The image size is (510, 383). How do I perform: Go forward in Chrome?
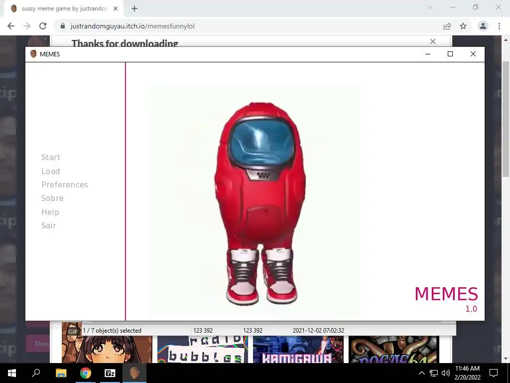[27, 26]
